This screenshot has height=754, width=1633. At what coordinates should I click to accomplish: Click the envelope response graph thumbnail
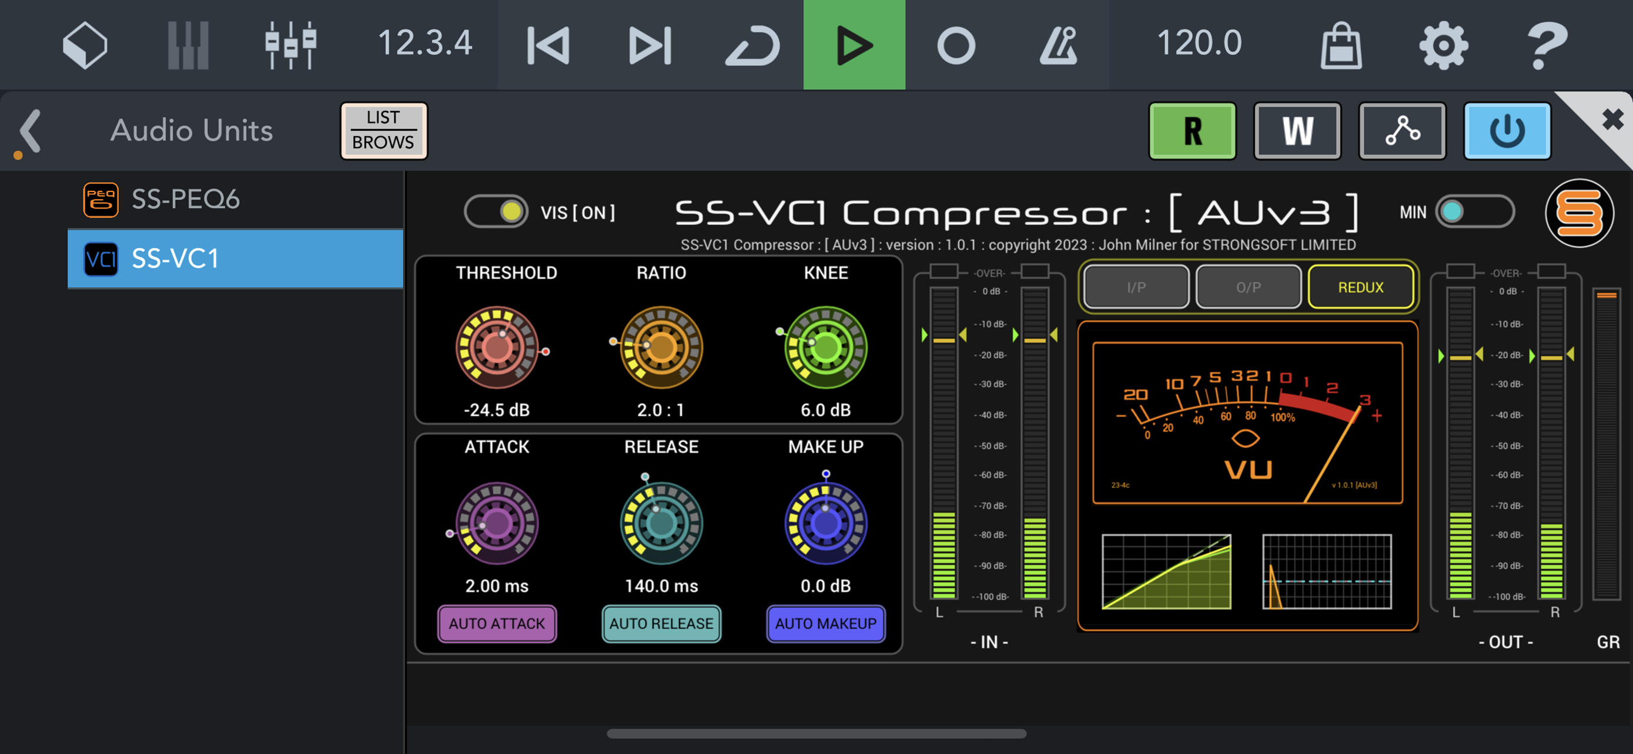(x=1327, y=572)
